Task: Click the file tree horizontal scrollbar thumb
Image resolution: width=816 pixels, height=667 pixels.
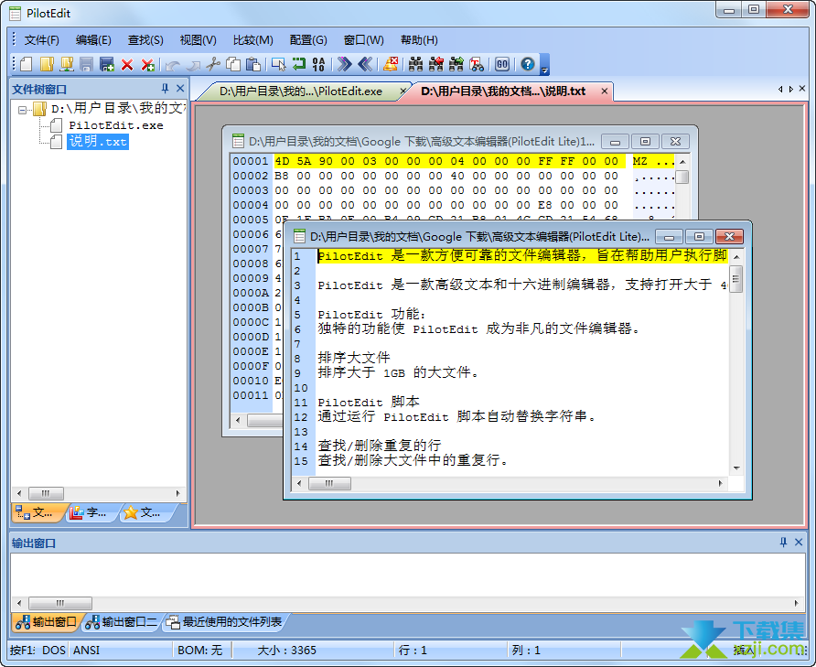Action: pos(46,493)
